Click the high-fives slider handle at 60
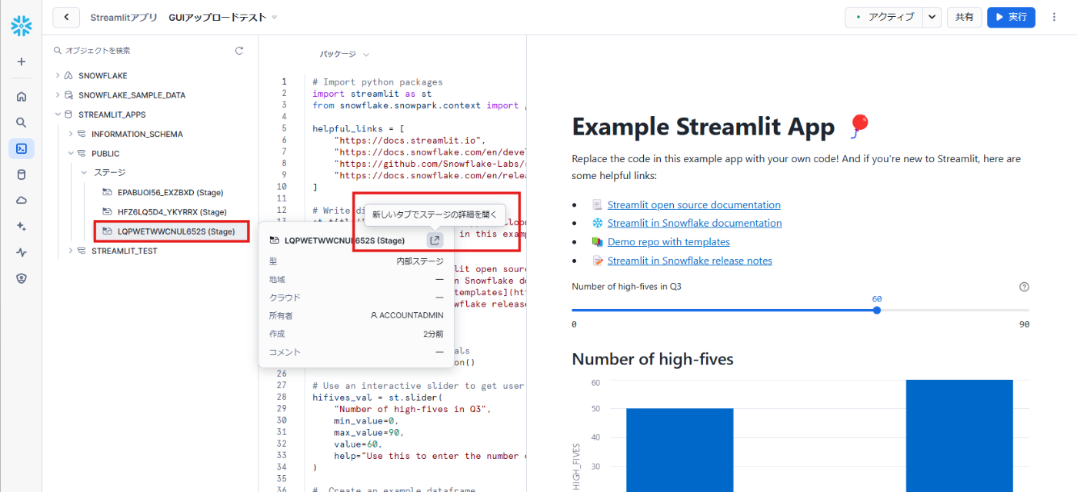Viewport: 1077px width, 492px height. point(877,310)
